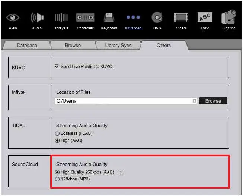The image size is (243, 196).
Task: Expand the Inflyte file location dropdown arrow
Action: pos(194,101)
